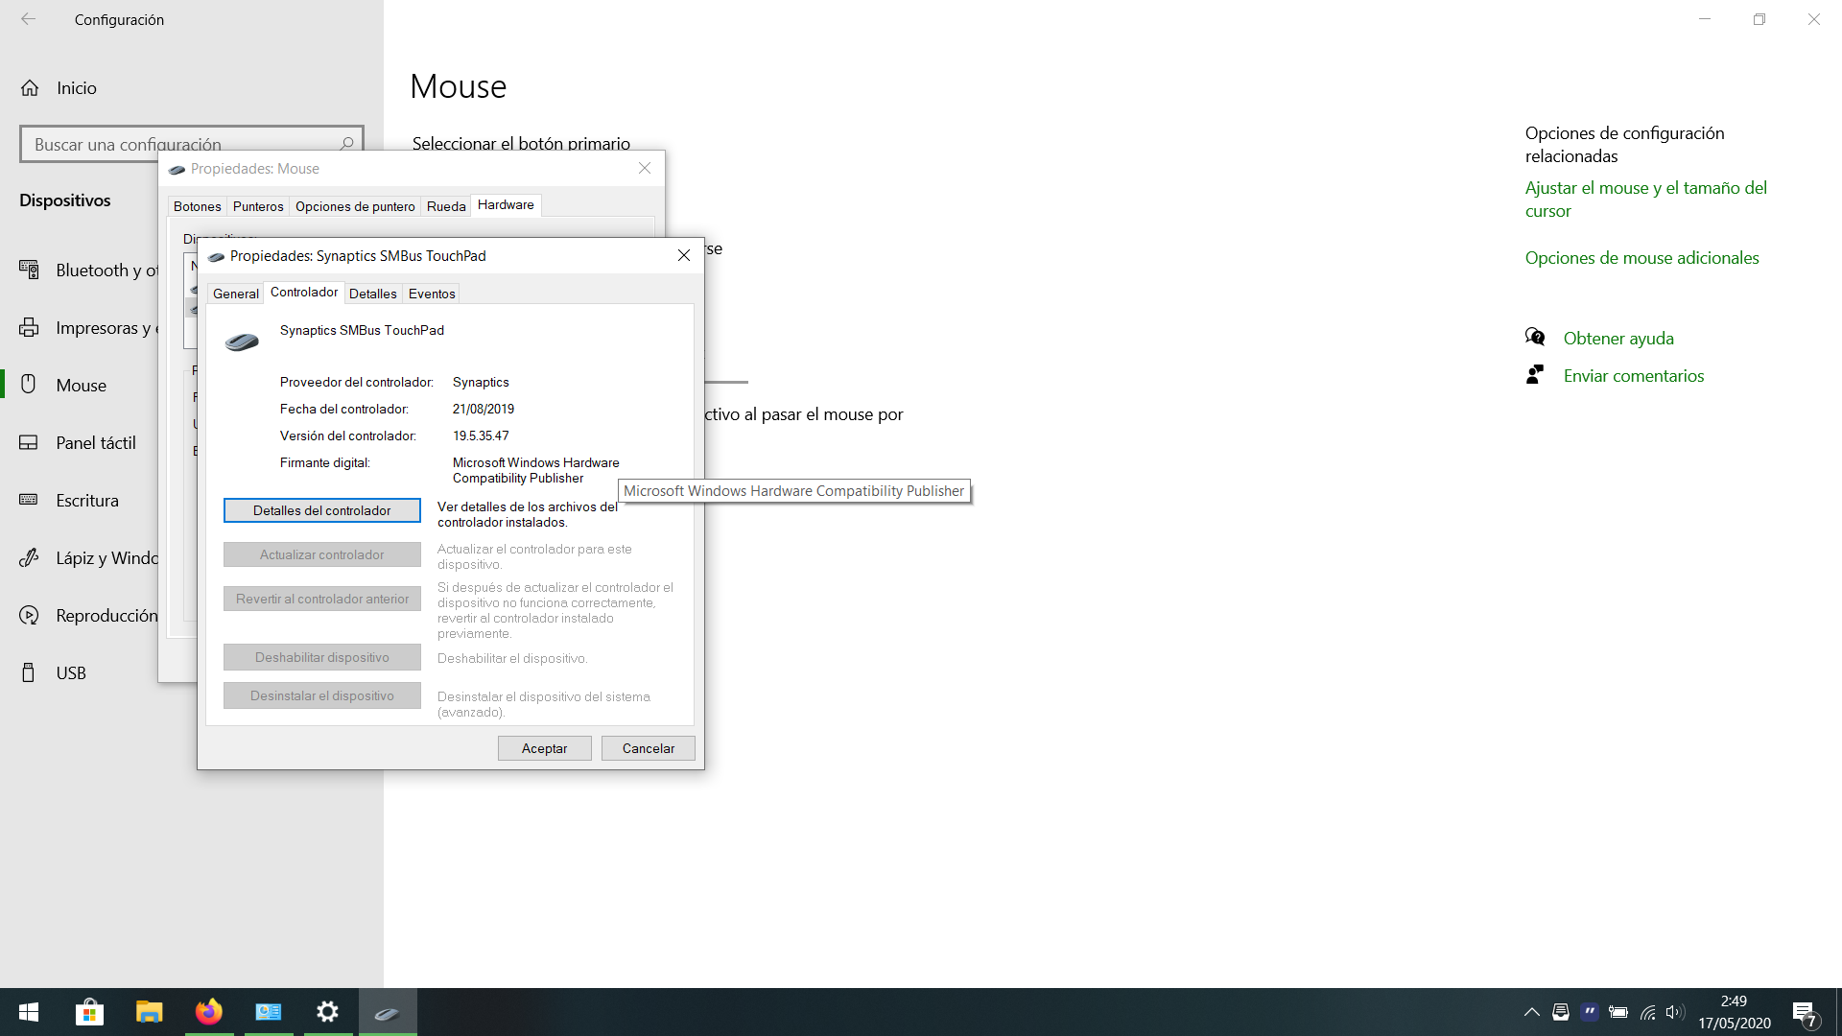The width and height of the screenshot is (1842, 1036).
Task: Open Firefox from taskbar
Action: click(x=208, y=1012)
